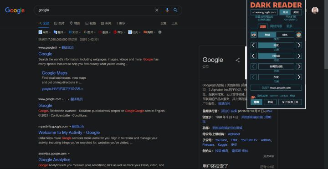Open the Google account avatar

tap(315, 10)
